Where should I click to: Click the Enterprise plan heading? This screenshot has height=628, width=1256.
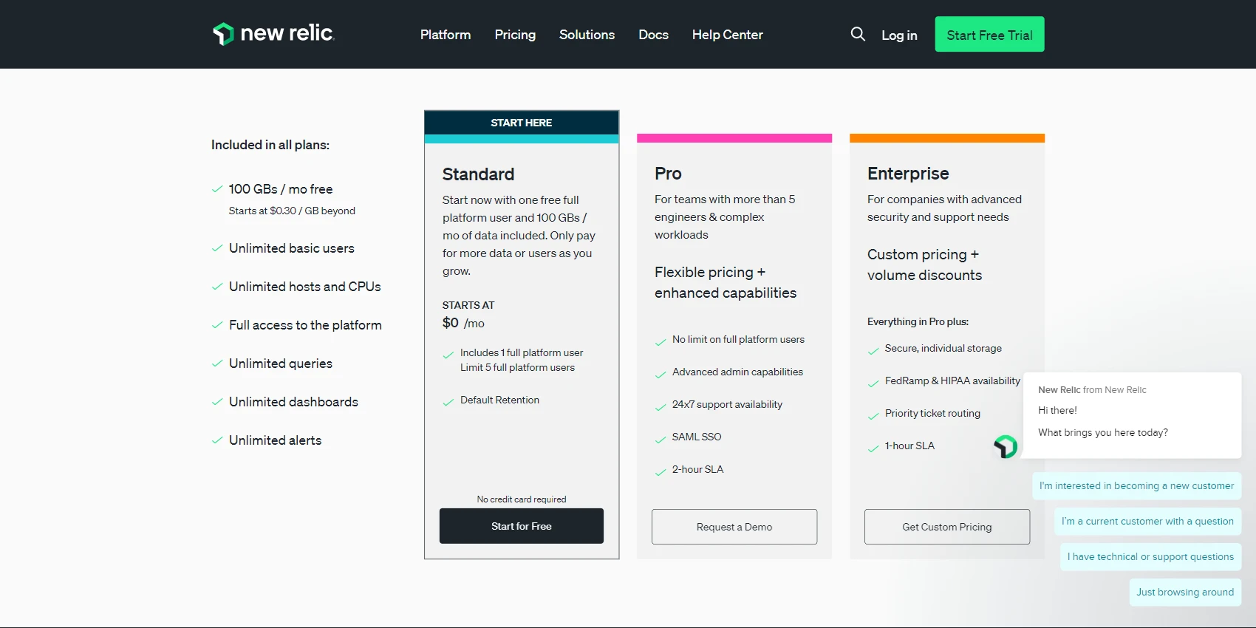click(x=908, y=174)
